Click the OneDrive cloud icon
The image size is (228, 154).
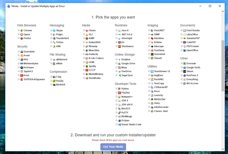(119, 71)
